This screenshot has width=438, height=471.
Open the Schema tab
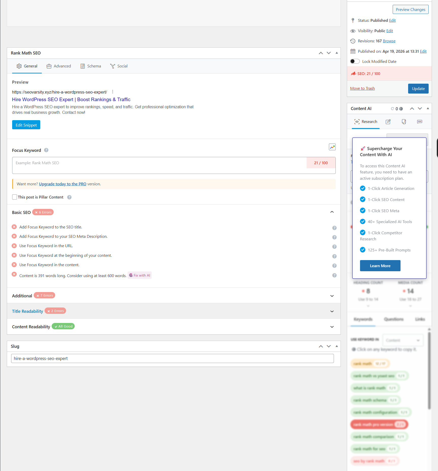click(91, 66)
